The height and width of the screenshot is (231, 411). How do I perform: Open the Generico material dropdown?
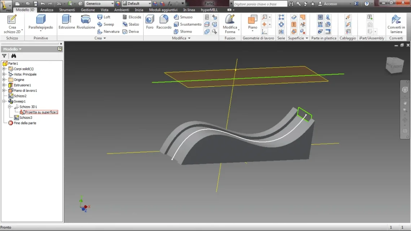pyautogui.click(x=99, y=4)
